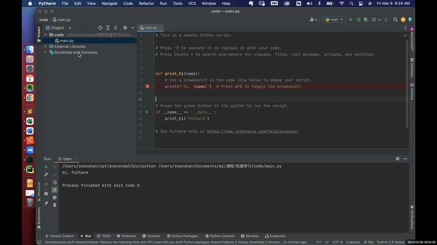Clear all with trash icon in Run console
This screenshot has height=245, width=437.
pyautogui.click(x=55, y=205)
